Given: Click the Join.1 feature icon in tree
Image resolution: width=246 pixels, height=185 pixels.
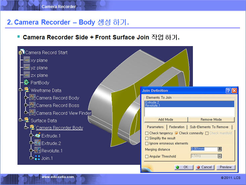Looking at the screenshot, I should [37, 158].
